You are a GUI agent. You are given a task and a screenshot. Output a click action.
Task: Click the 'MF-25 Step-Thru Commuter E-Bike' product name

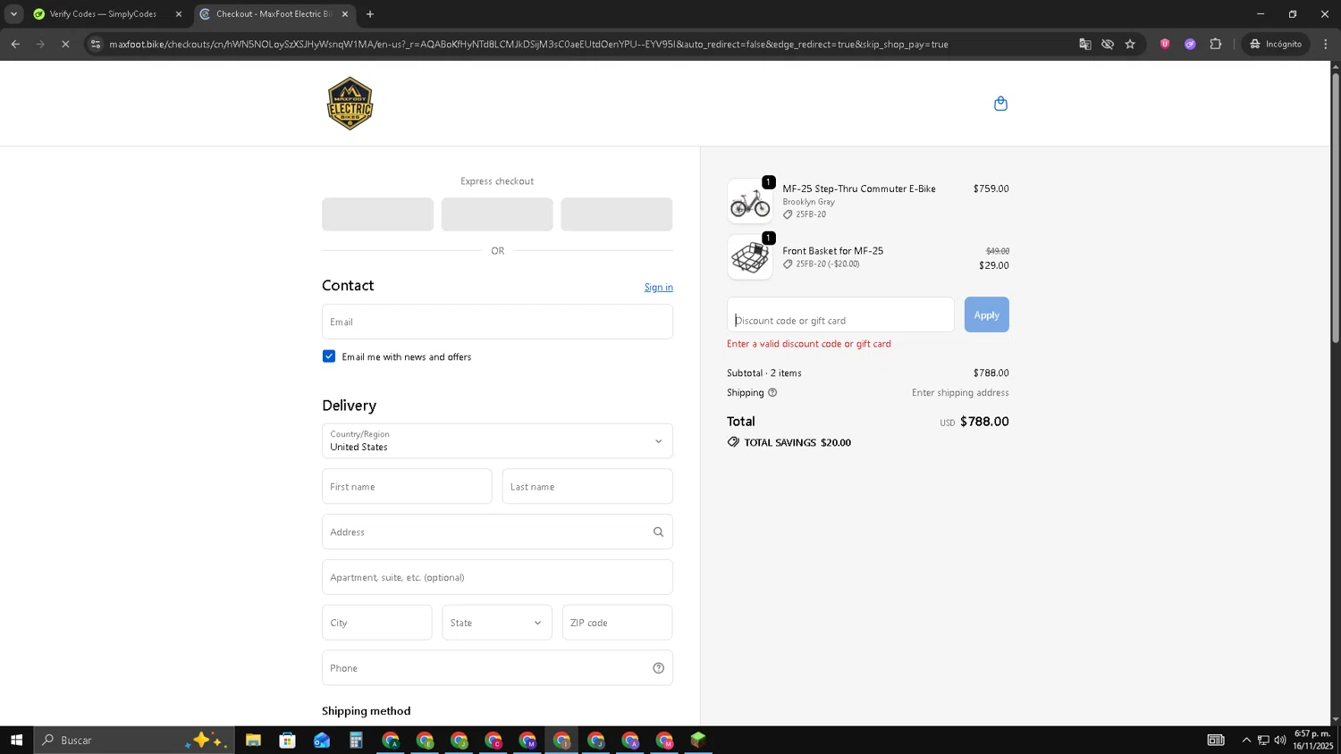(x=859, y=188)
